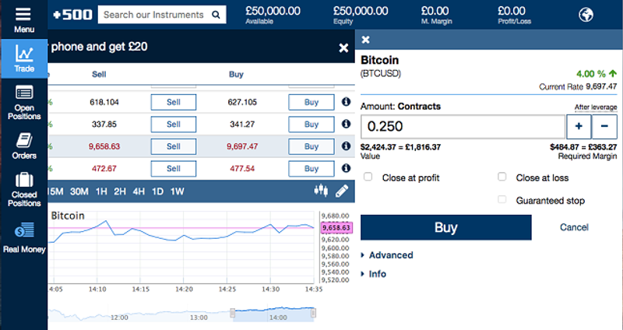
Task: Cancel the Bitcoin order
Action: 574,227
